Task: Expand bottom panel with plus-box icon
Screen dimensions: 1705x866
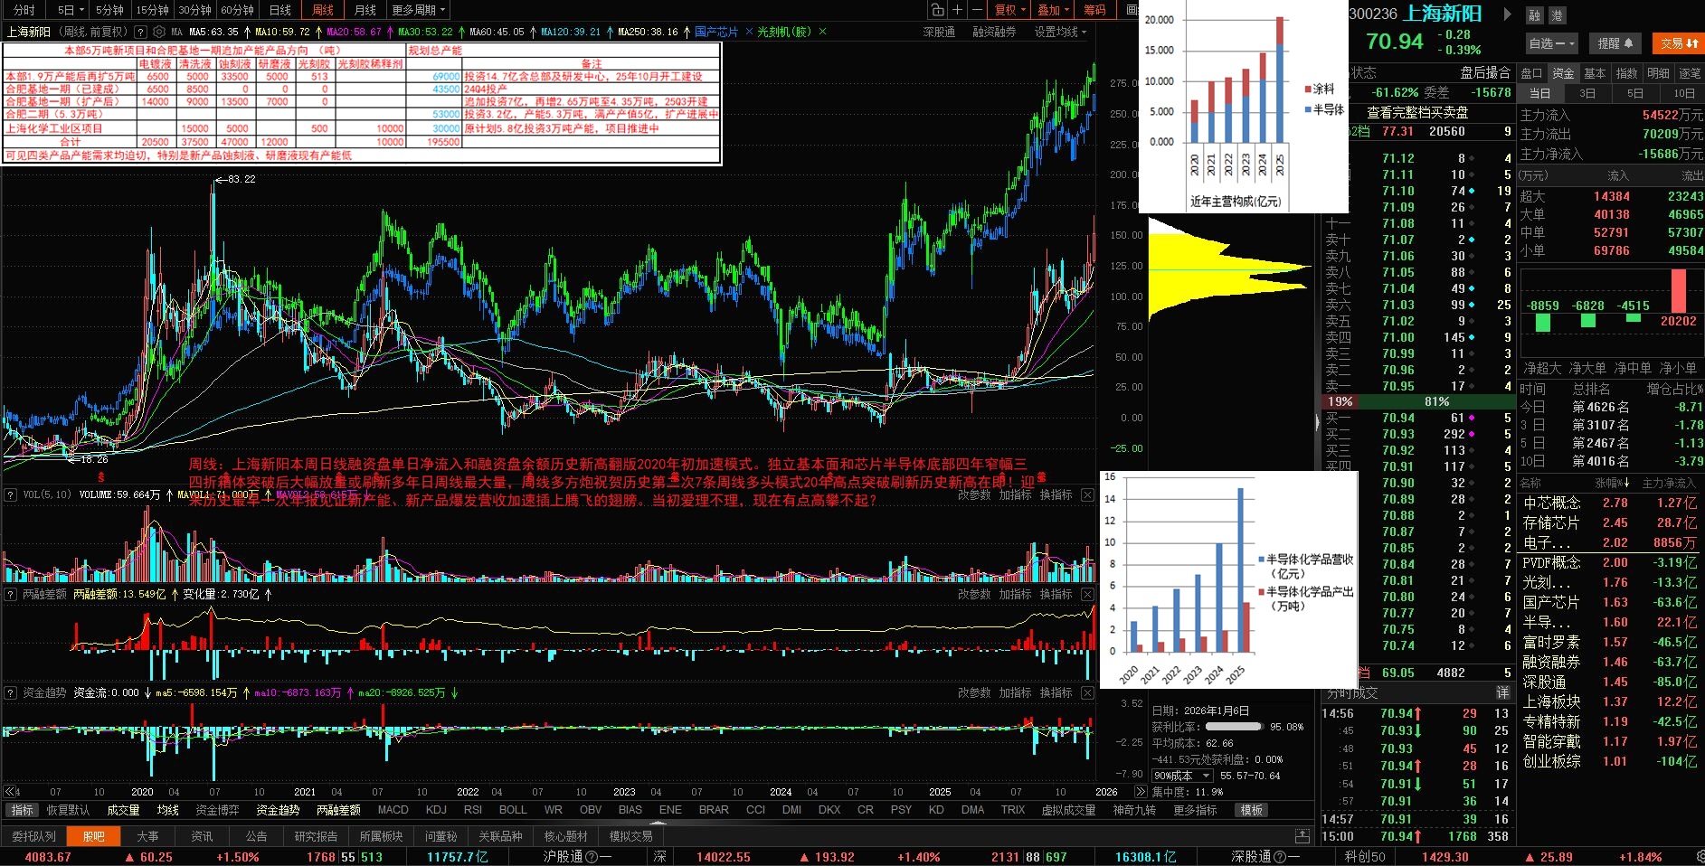Action: tap(1302, 836)
